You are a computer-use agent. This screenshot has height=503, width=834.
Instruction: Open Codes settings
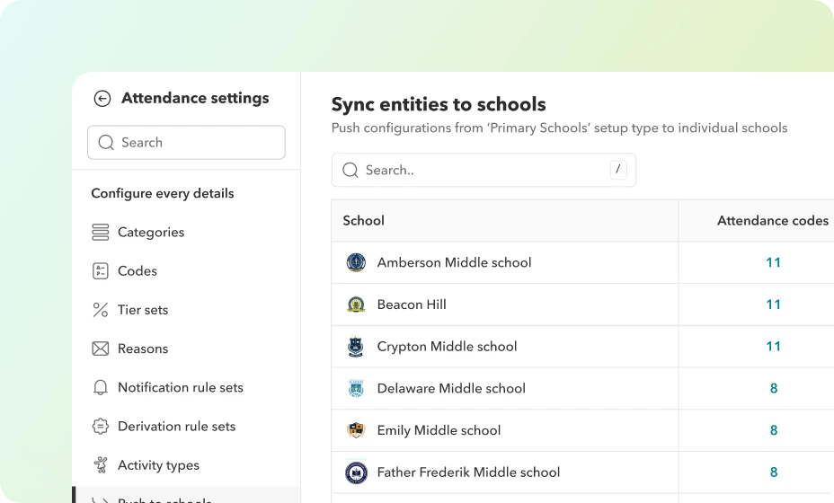click(x=138, y=271)
